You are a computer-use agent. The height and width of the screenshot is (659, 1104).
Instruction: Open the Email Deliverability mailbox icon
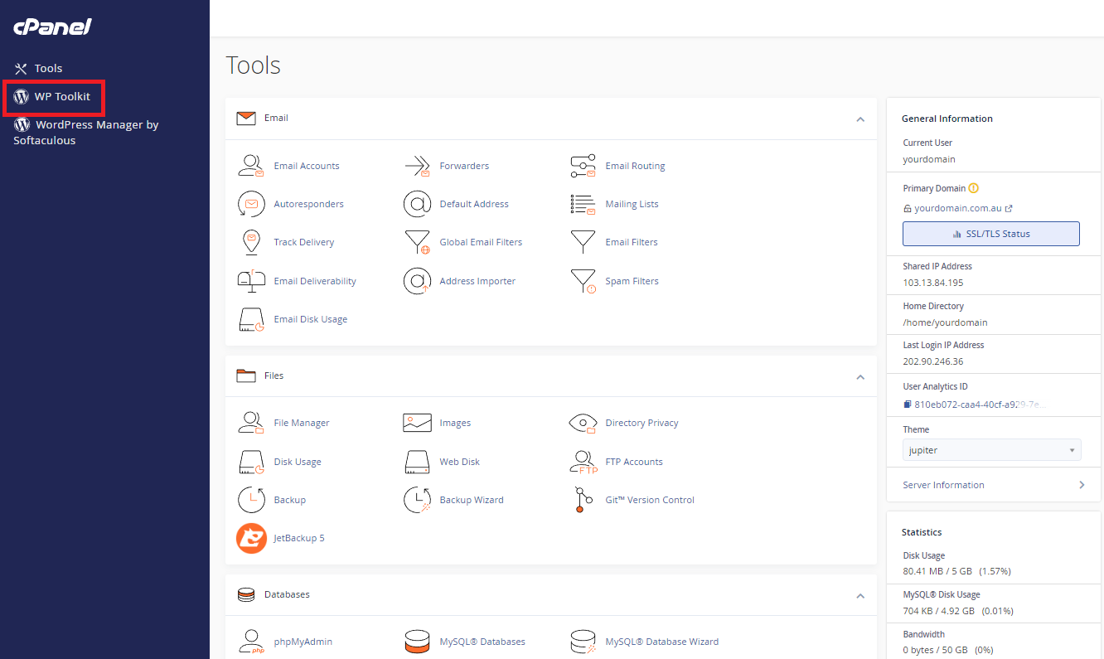[251, 281]
